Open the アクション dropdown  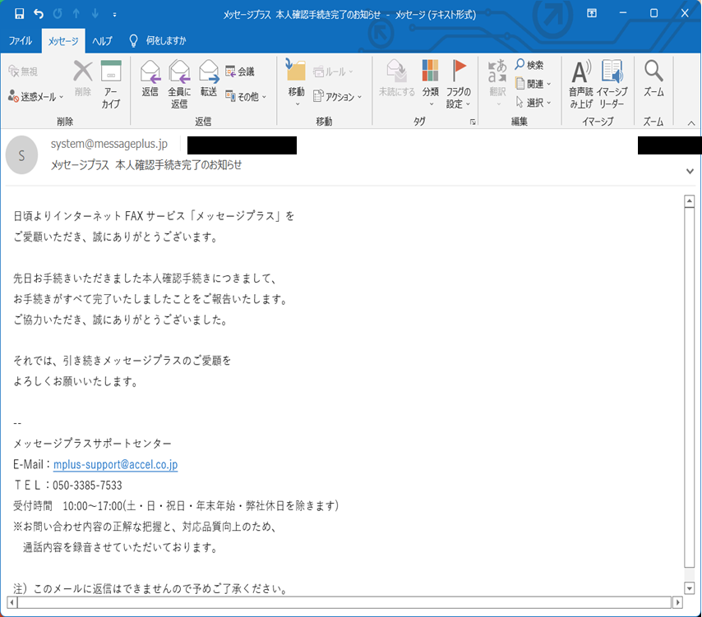[337, 97]
